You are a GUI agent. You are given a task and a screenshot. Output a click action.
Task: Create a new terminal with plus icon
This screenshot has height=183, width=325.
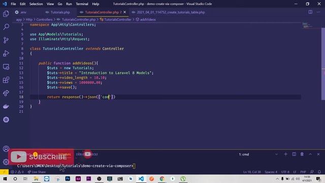(285, 154)
